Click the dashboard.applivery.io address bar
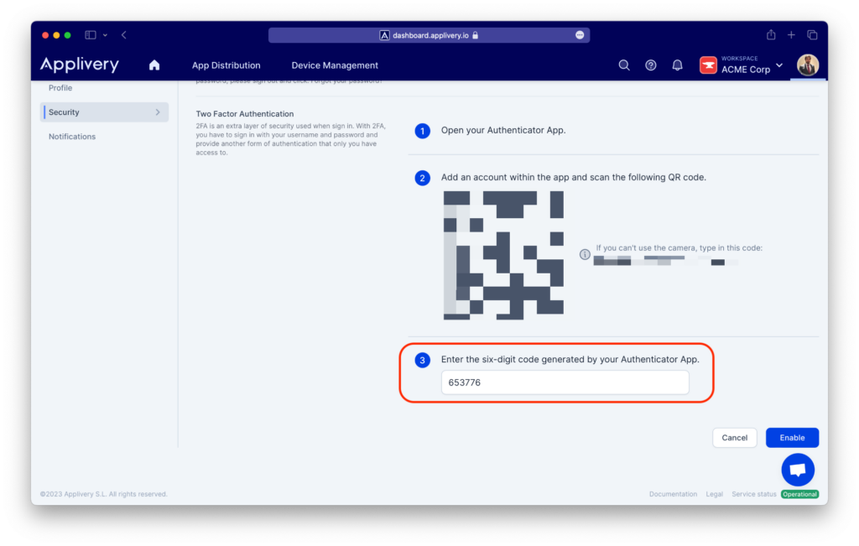 429,35
